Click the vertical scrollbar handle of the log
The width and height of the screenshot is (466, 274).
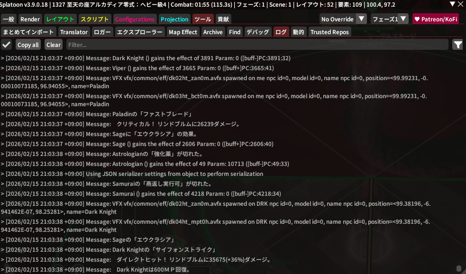click(458, 268)
